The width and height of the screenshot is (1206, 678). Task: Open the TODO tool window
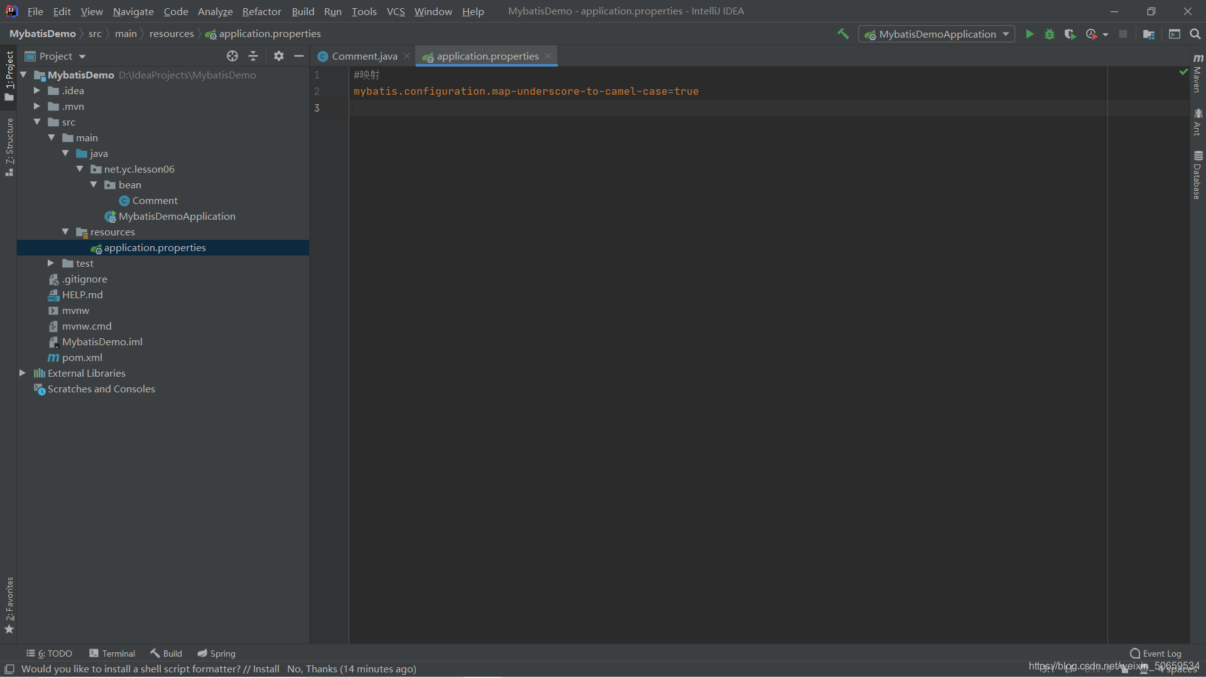pos(49,654)
